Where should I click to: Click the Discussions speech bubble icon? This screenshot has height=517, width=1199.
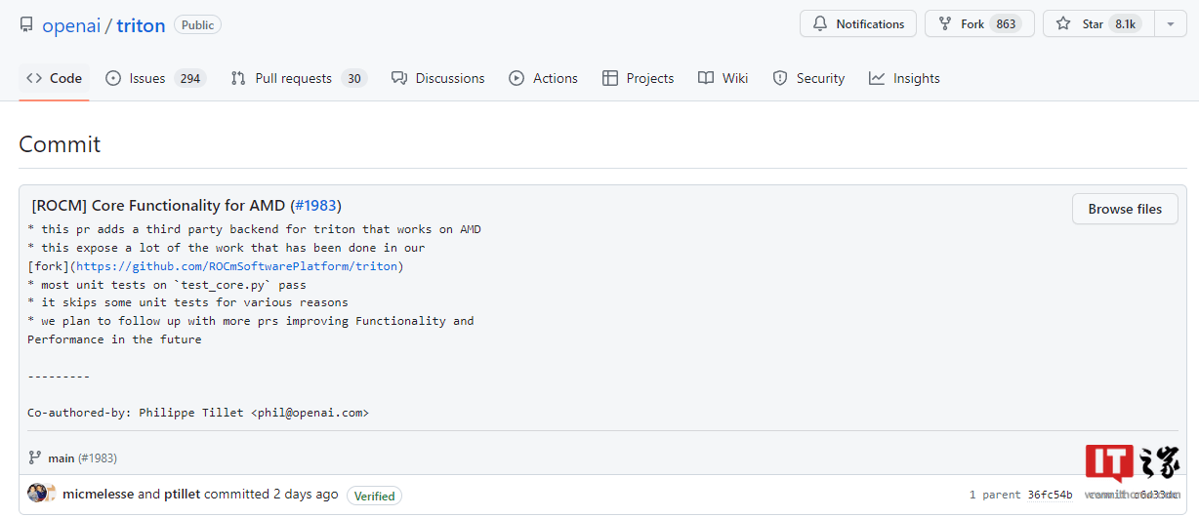[398, 78]
